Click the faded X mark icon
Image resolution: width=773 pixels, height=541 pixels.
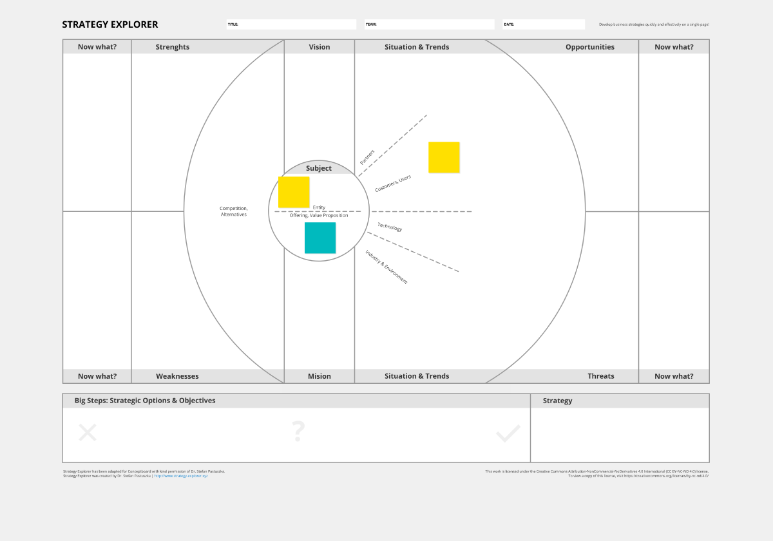88,433
